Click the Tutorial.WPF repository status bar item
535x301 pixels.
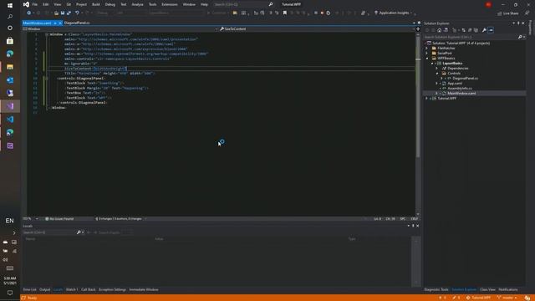tap(479, 298)
